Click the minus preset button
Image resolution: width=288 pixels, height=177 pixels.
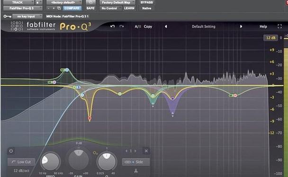click(48, 8)
